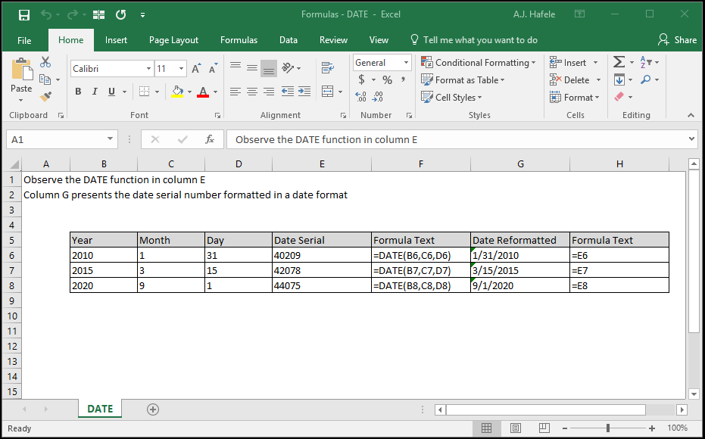This screenshot has width=705, height=439.
Task: Switch to the Data ribbon tab
Action: (289, 40)
